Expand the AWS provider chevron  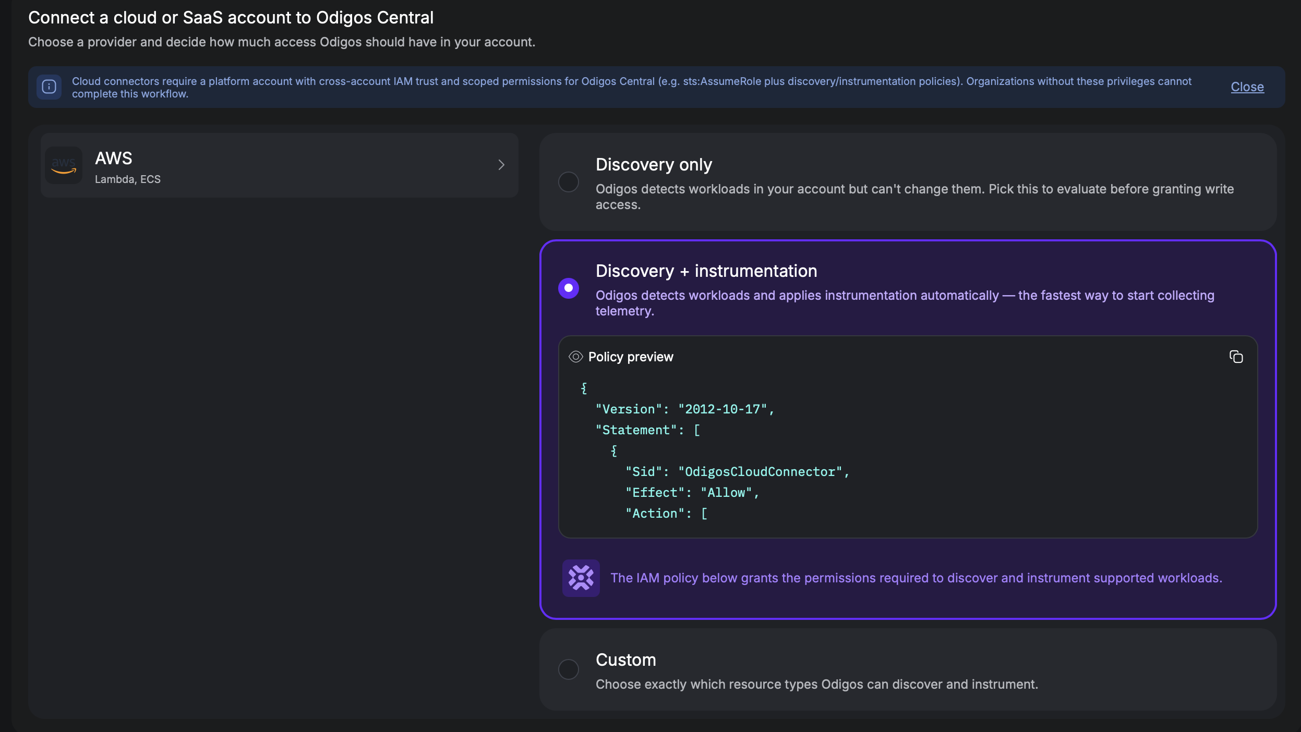coord(501,165)
